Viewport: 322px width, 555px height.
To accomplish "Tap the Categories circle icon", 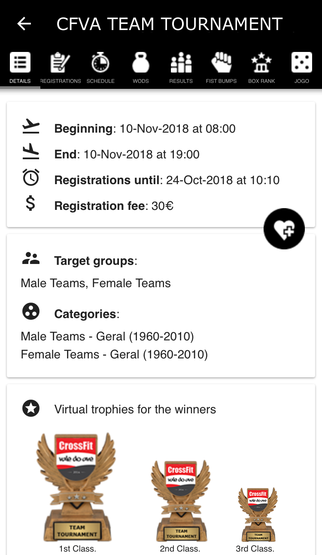I will point(31,312).
